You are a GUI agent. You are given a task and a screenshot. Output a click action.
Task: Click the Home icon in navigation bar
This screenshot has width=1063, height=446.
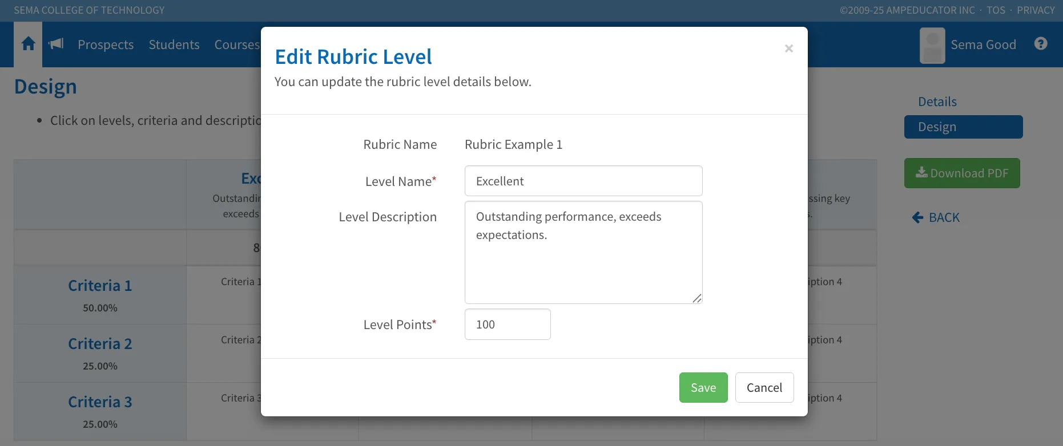coord(28,44)
